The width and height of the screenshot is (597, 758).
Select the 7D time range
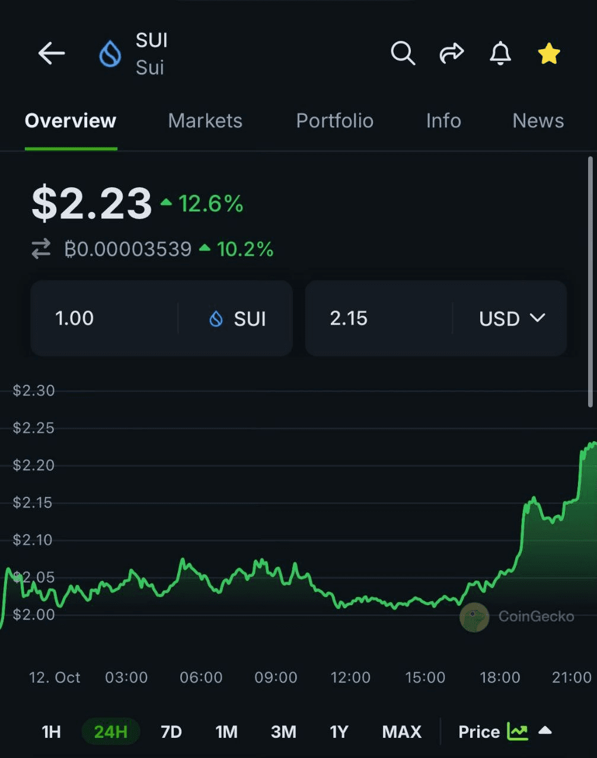(171, 732)
